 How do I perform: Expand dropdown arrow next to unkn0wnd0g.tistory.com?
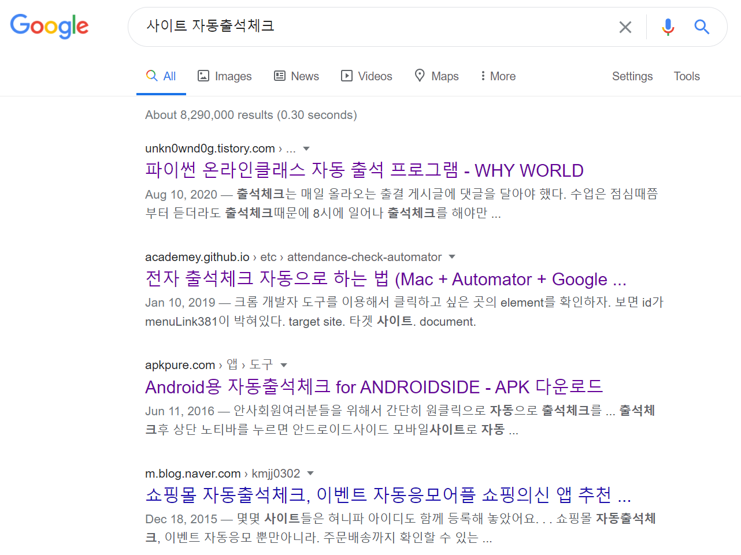pos(306,149)
